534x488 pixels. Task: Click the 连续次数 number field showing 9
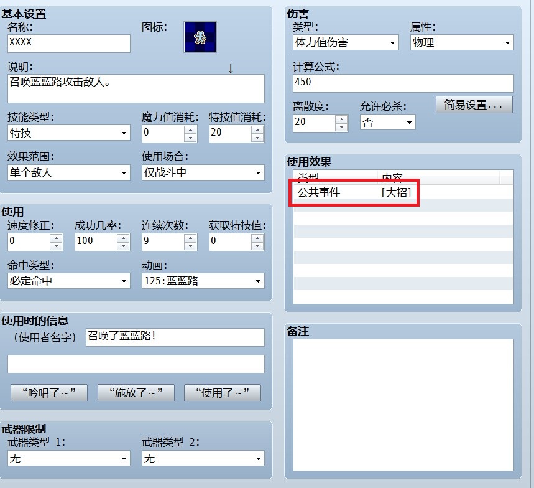163,242
